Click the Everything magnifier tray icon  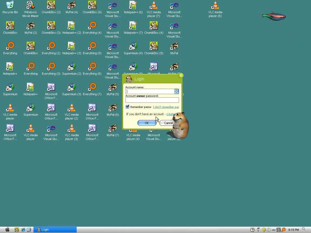click(284, 230)
